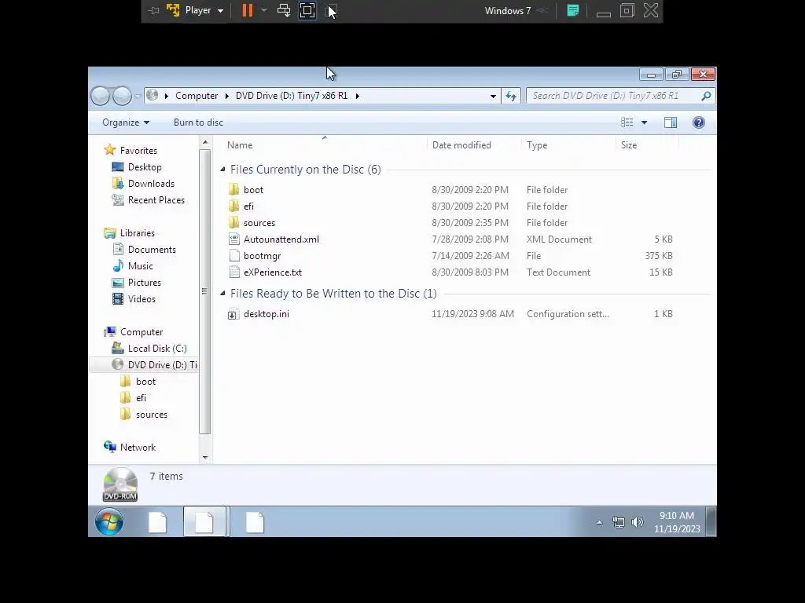Click the first taskbar program icon

[x=157, y=522]
